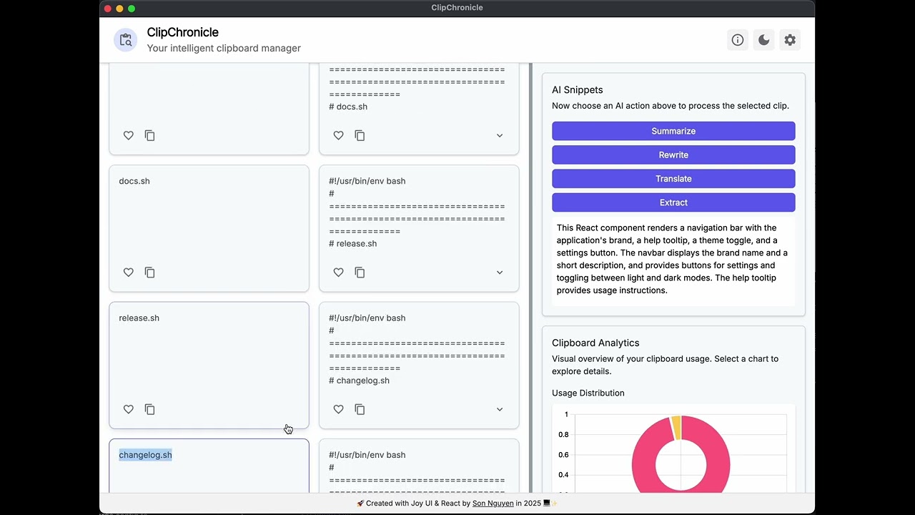The width and height of the screenshot is (915, 515).
Task: Click the 'Clipboard Analytics' heading
Action: click(595, 343)
